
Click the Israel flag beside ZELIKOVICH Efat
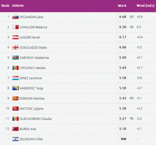coord(16,139)
